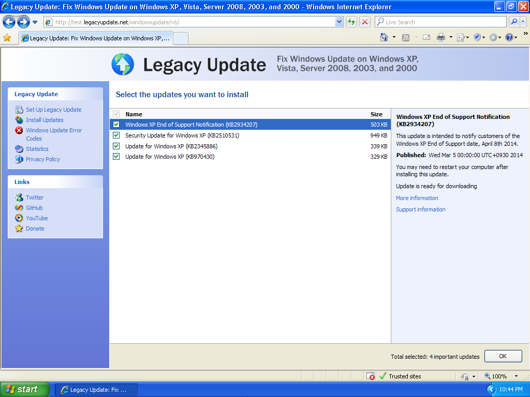The image size is (530, 397).
Task: Click the IE Back navigation arrow
Action: [9, 22]
